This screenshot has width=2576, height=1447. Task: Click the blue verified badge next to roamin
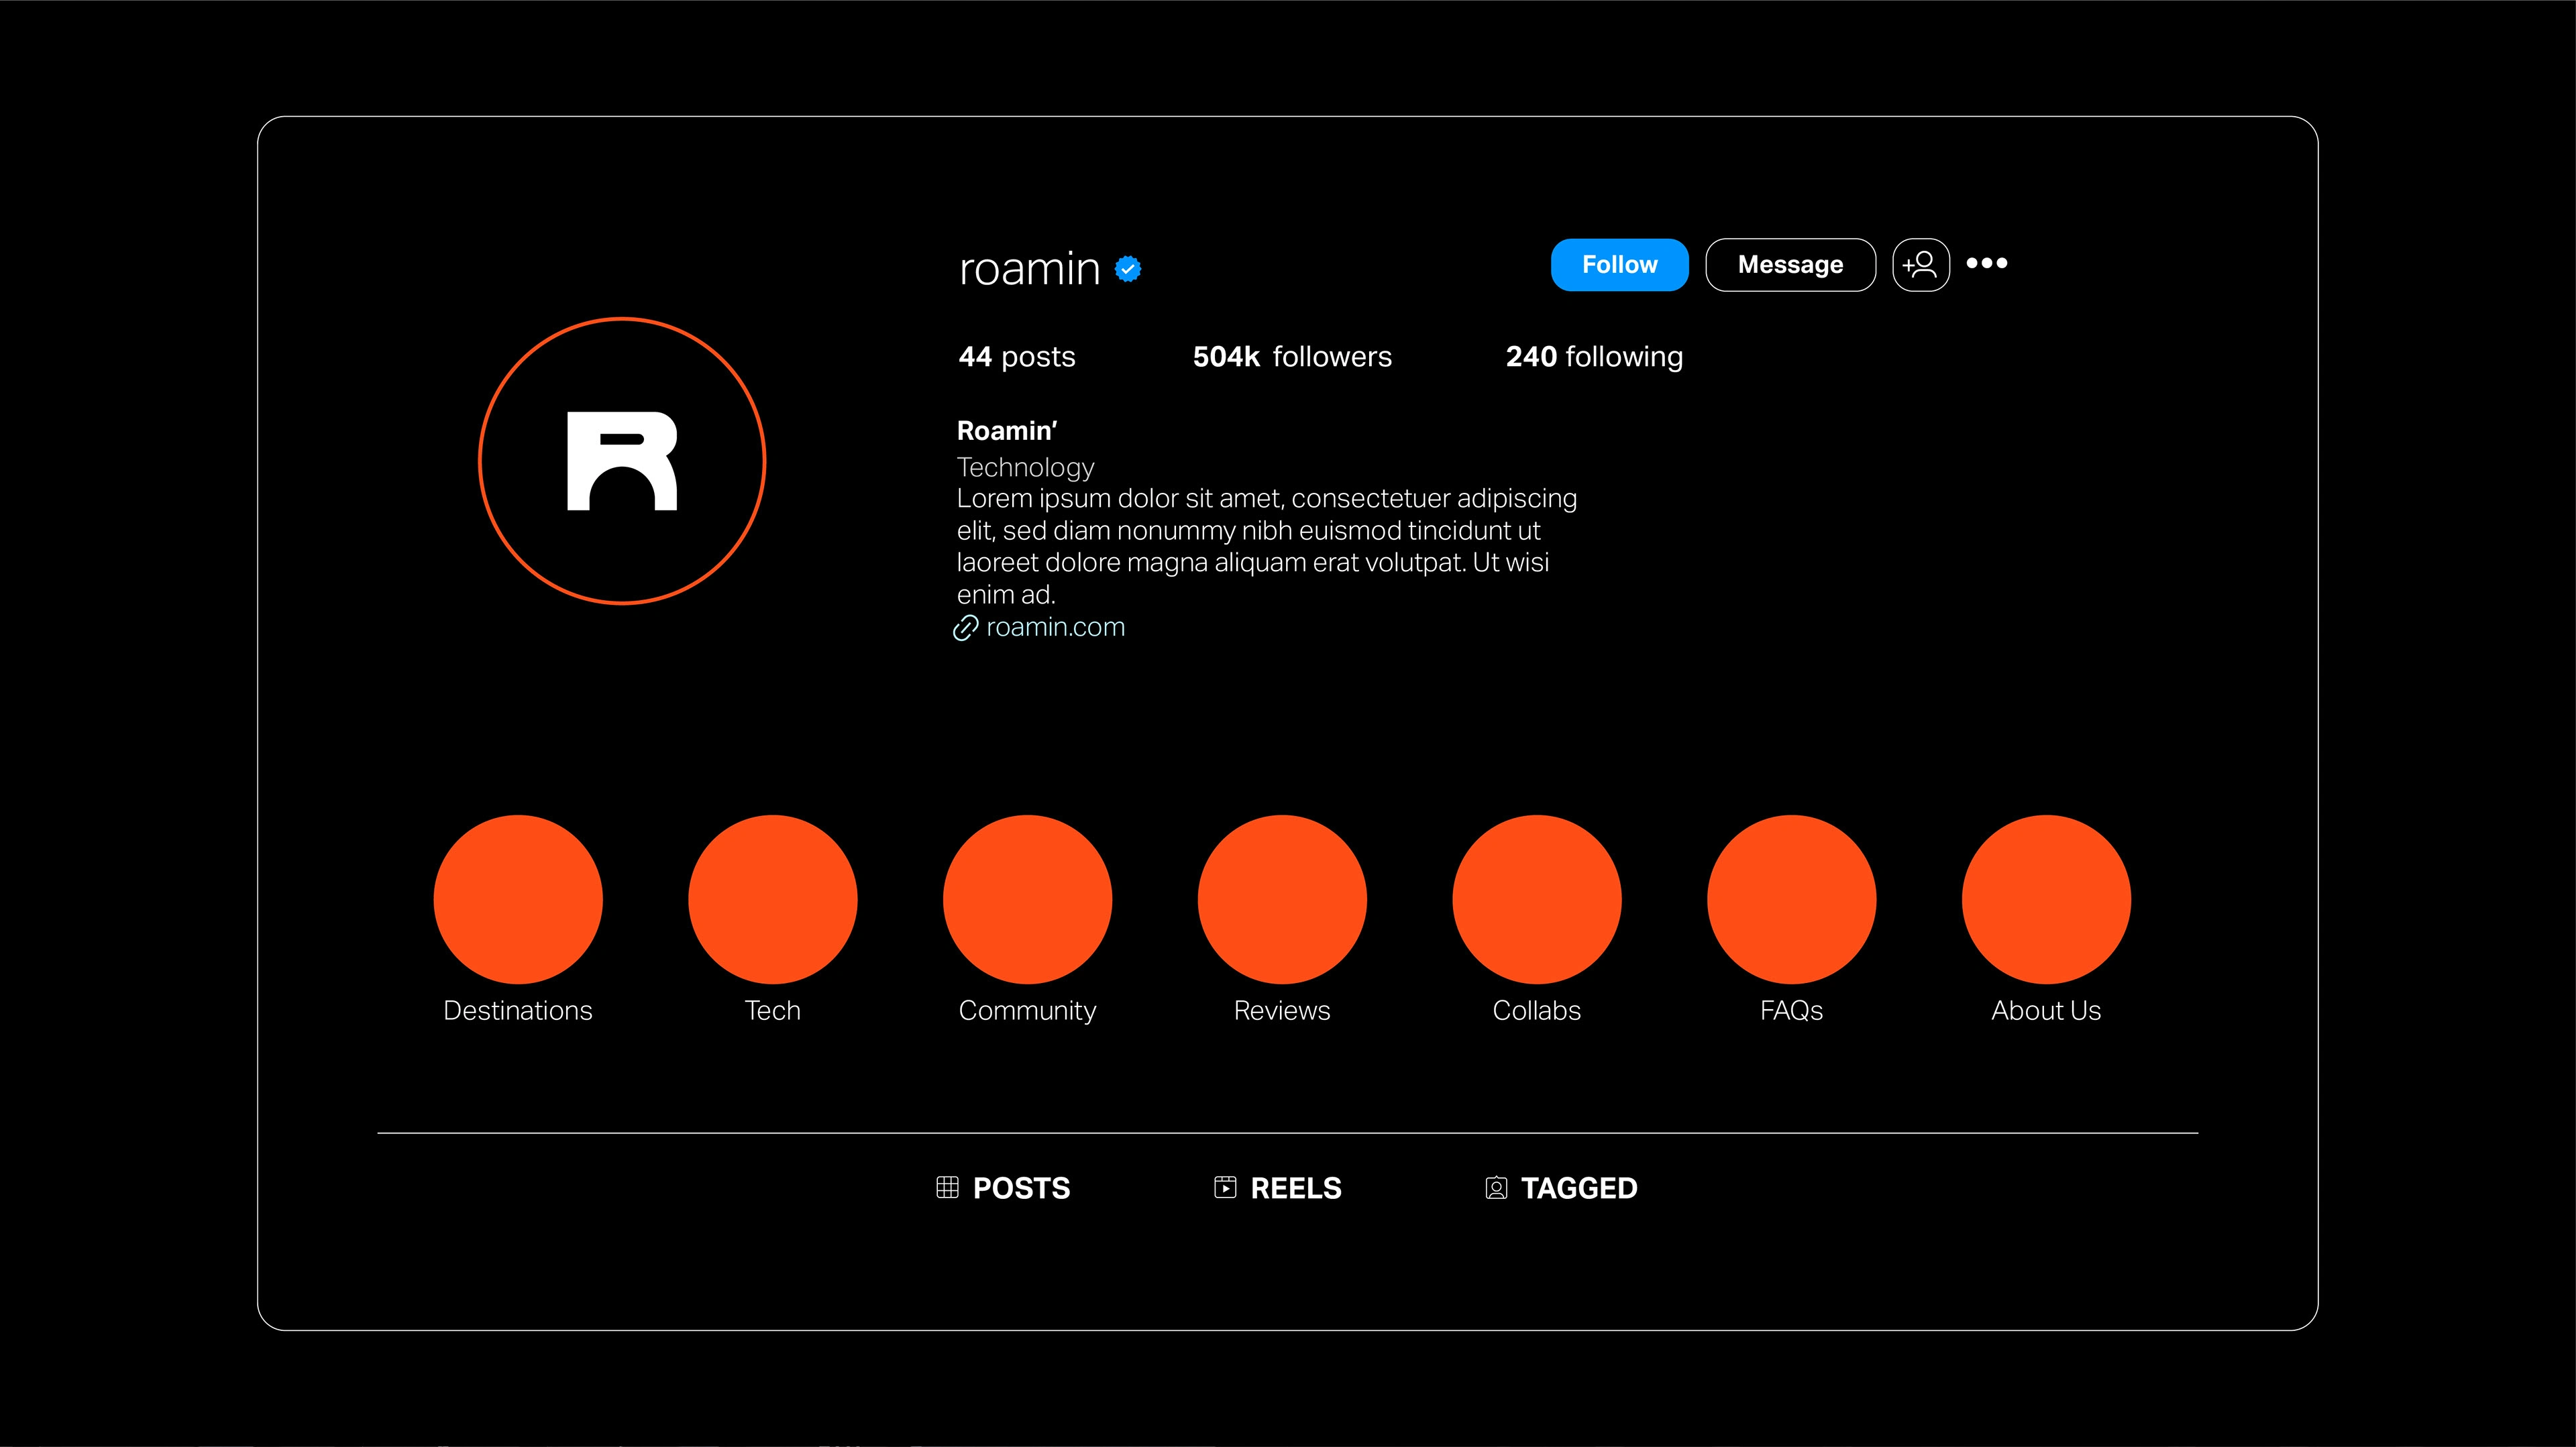click(1128, 269)
